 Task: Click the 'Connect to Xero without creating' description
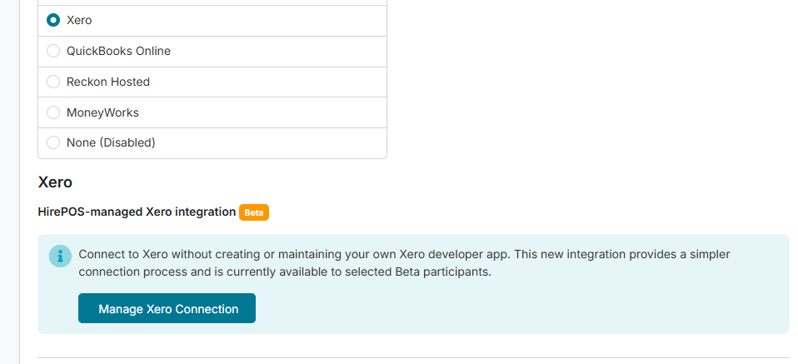click(x=404, y=262)
